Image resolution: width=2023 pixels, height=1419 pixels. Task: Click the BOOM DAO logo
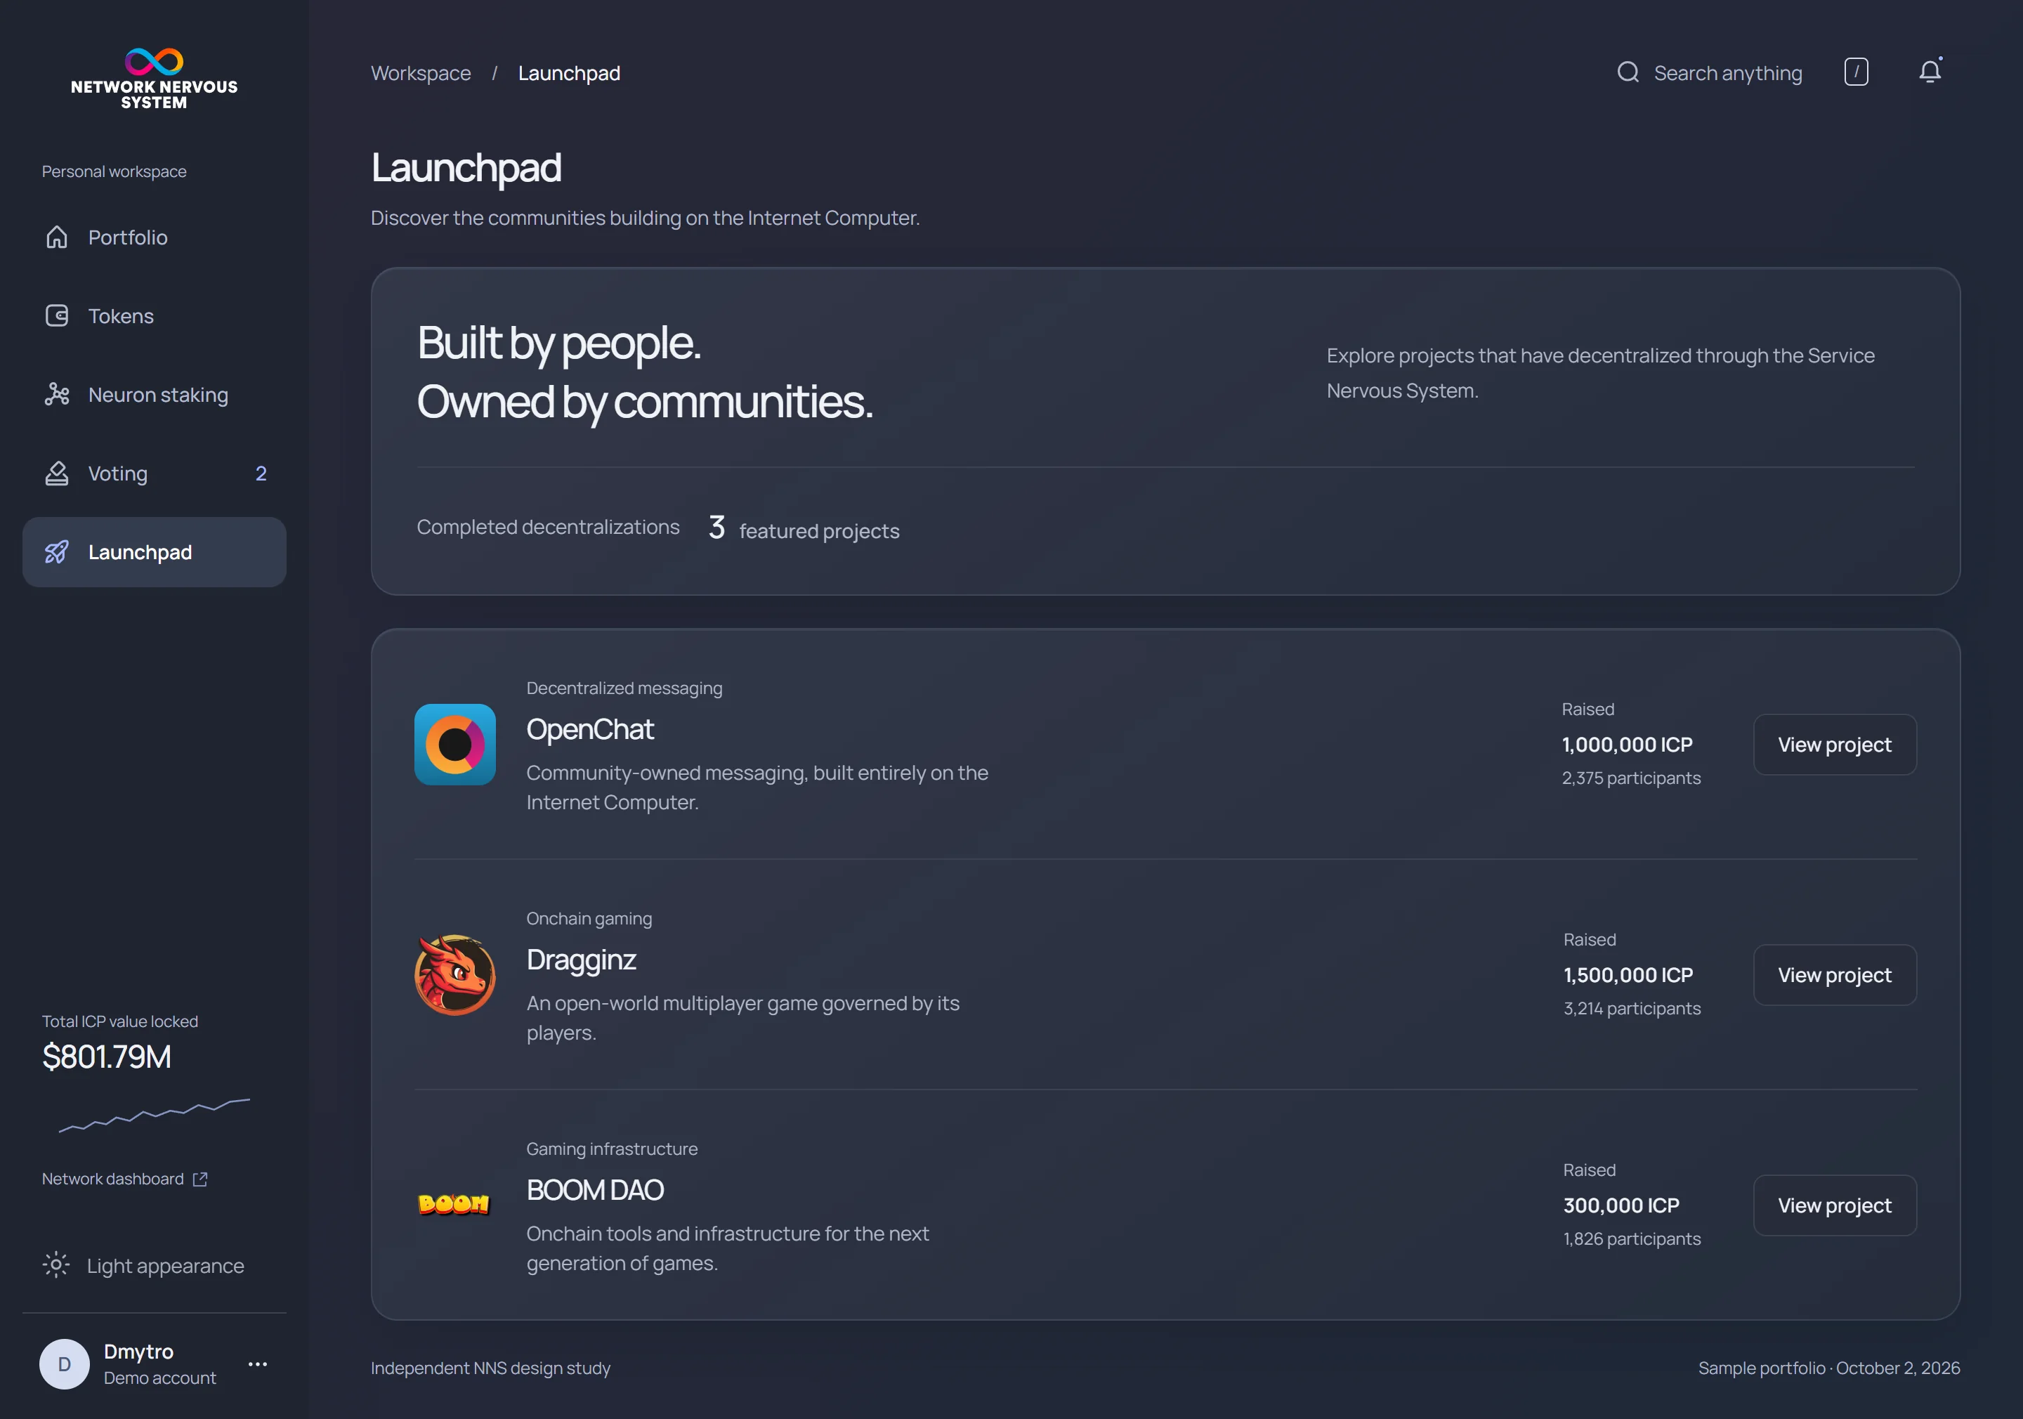point(454,1204)
